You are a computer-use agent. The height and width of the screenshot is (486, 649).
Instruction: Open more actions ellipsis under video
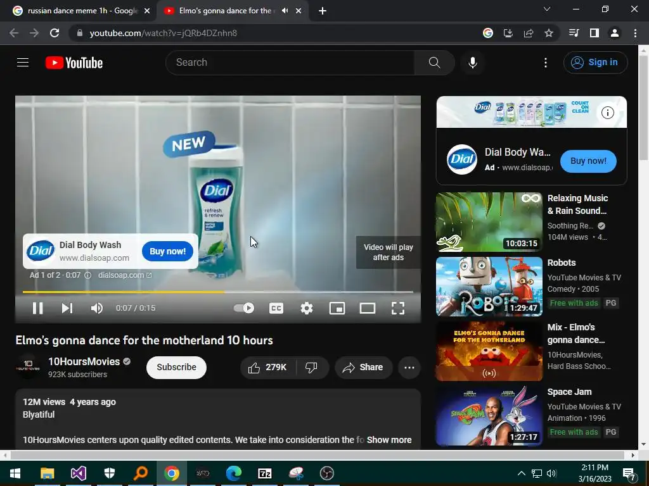click(409, 368)
